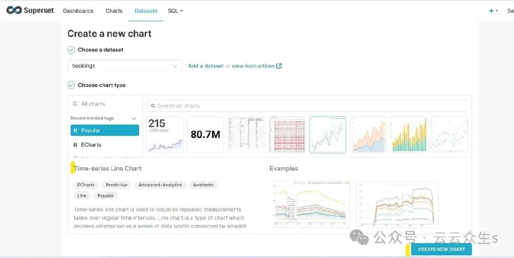The image size is (514, 258).
Task: Choose the Table chart thumbnail
Action: (x=246, y=135)
